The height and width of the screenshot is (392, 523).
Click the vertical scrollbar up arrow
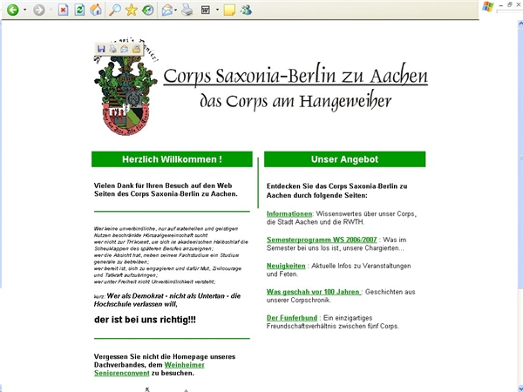(520, 24)
